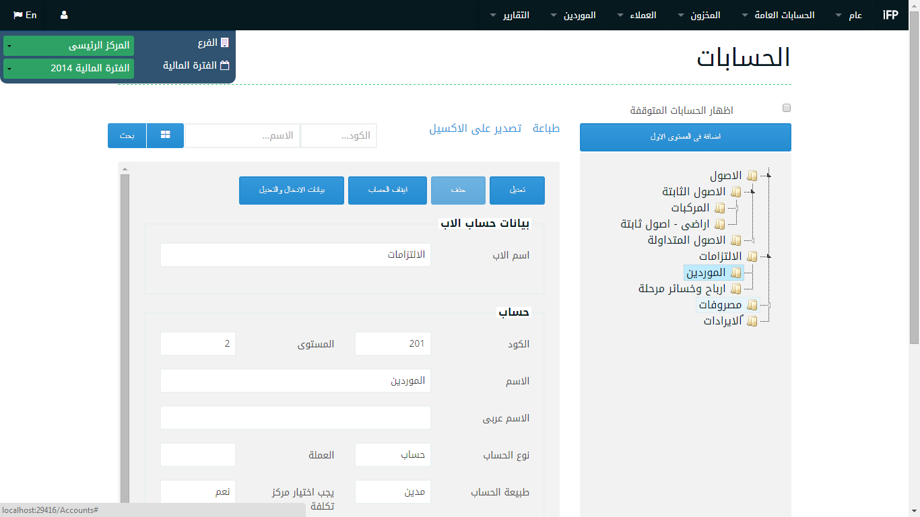This screenshot has width=920, height=517.
Task: Collapse the الالتزامات tree arrow
Action: (768, 256)
